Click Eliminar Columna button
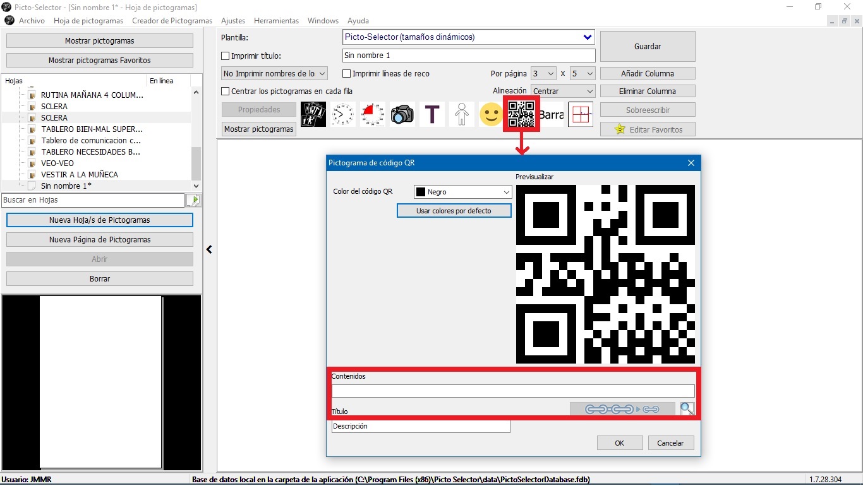This screenshot has height=486, width=863. (x=648, y=92)
